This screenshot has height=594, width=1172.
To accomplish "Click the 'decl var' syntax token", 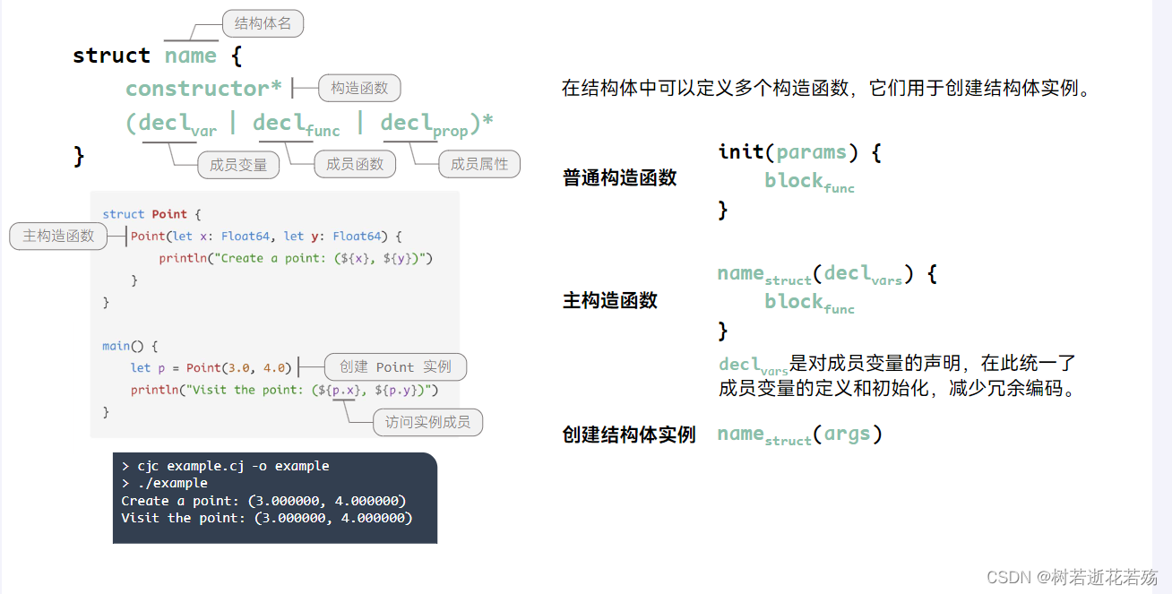I will (x=177, y=124).
